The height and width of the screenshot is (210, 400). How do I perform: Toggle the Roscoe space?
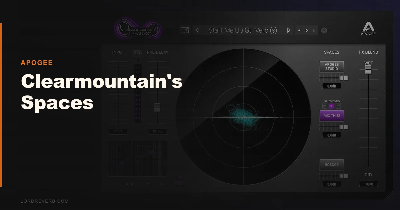click(x=332, y=165)
